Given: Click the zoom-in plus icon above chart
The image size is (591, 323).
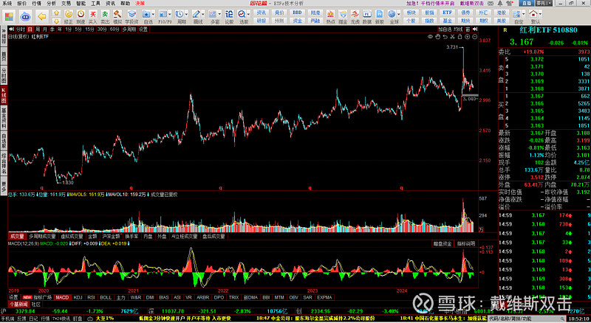Looking at the screenshot, I should click(x=468, y=37).
